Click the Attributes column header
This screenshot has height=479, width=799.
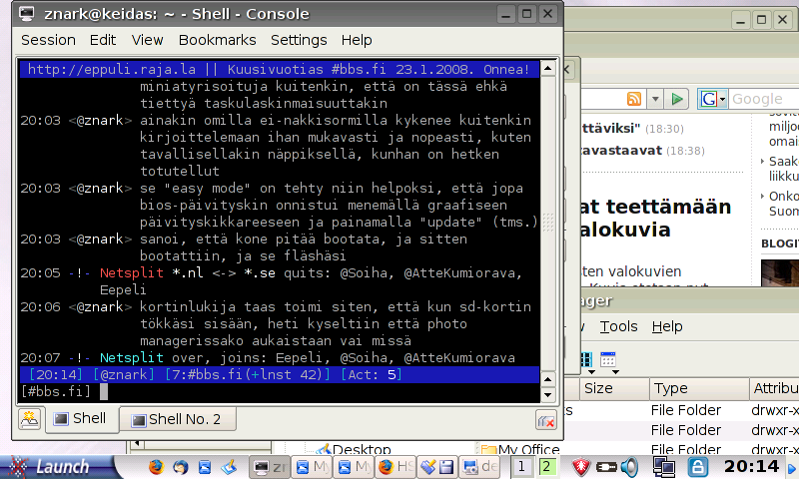click(x=775, y=389)
